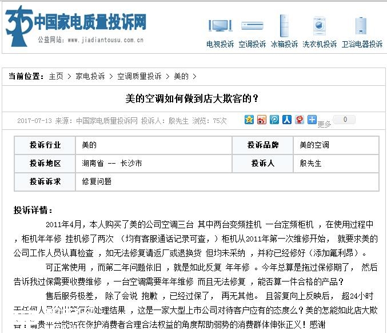Click the site URL www.jiadiantousu.com.cn
This screenshot has height=333, width=387.
pyautogui.click(x=105, y=40)
